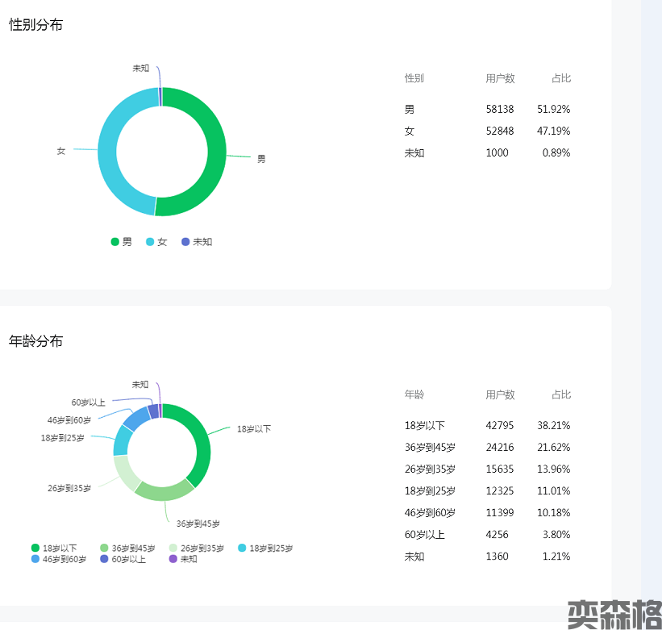662x630 pixels.
Task: Hide 未知 series via gender chart legend
Action: (x=197, y=242)
